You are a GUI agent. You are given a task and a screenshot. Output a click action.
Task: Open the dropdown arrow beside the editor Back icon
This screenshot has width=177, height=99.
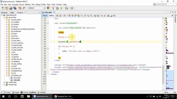pyautogui.click(x=63, y=16)
